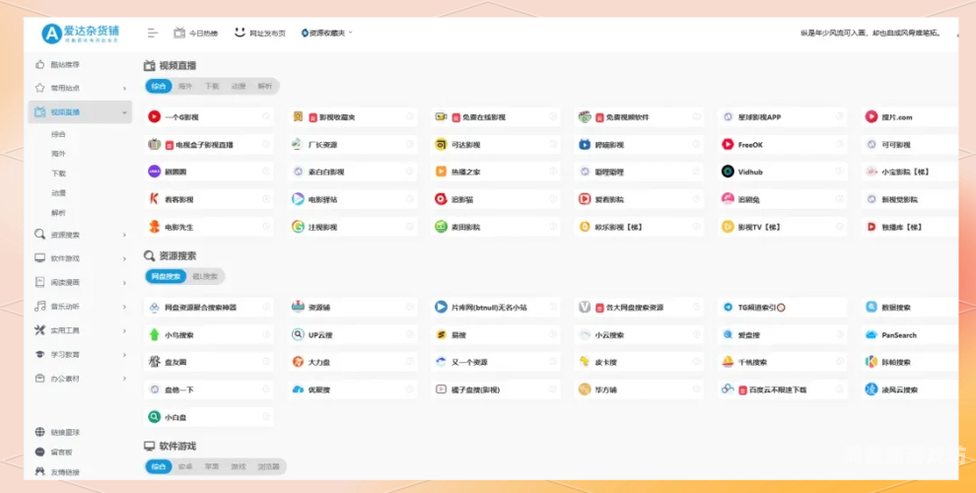Screen dimensions: 976x493
Task: Expand the 音乐动听 sidebar chevron
Action: click(x=124, y=307)
